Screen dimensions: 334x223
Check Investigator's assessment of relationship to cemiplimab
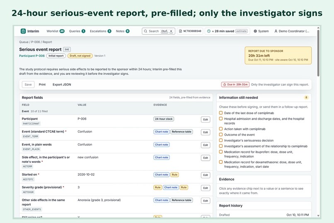221,146
